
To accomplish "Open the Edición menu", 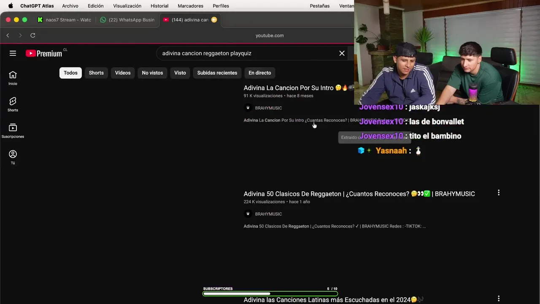I will (x=96, y=6).
